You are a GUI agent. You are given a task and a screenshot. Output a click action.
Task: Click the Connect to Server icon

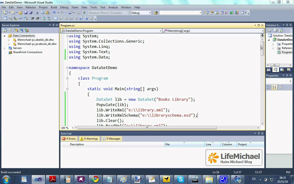21,30
